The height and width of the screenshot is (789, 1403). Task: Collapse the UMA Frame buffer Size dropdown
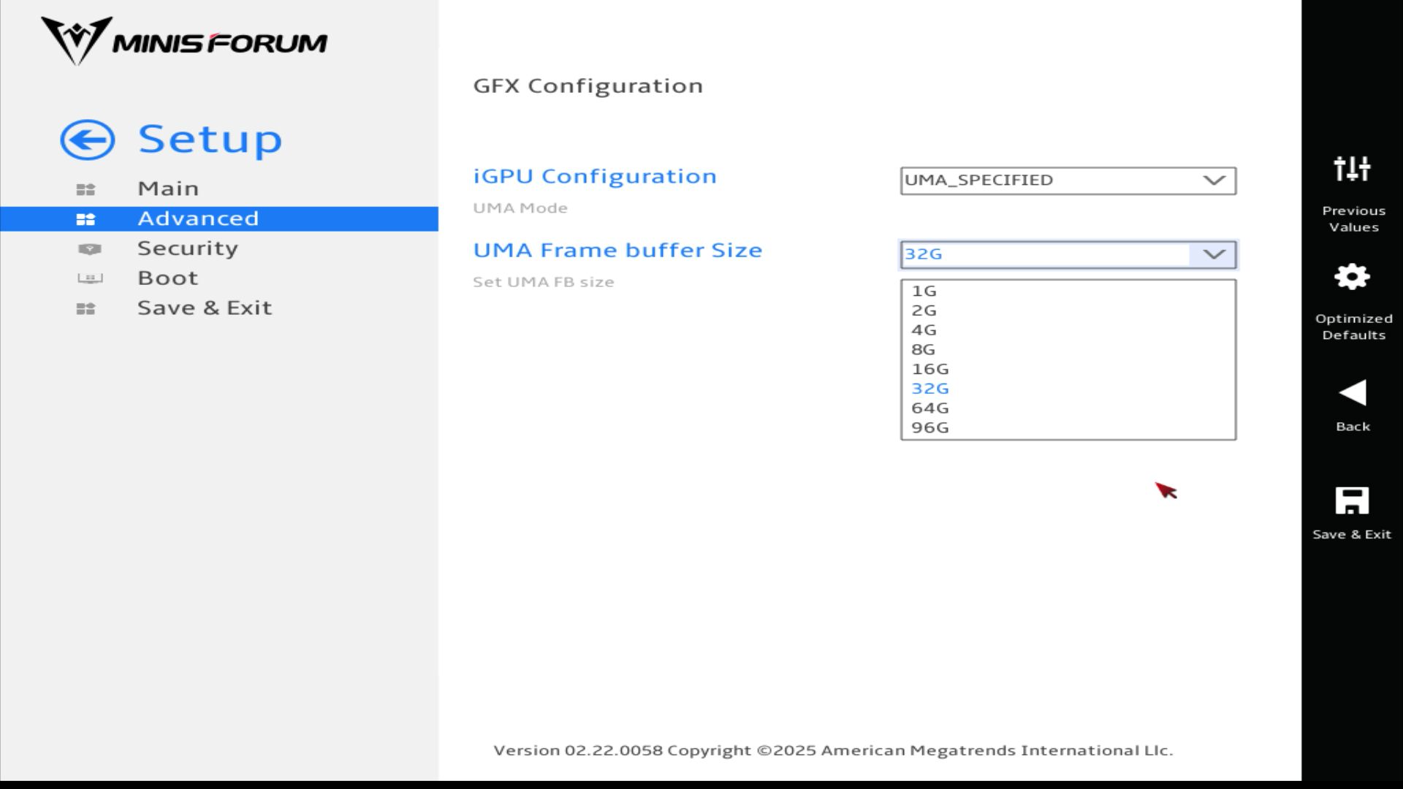tap(1214, 254)
